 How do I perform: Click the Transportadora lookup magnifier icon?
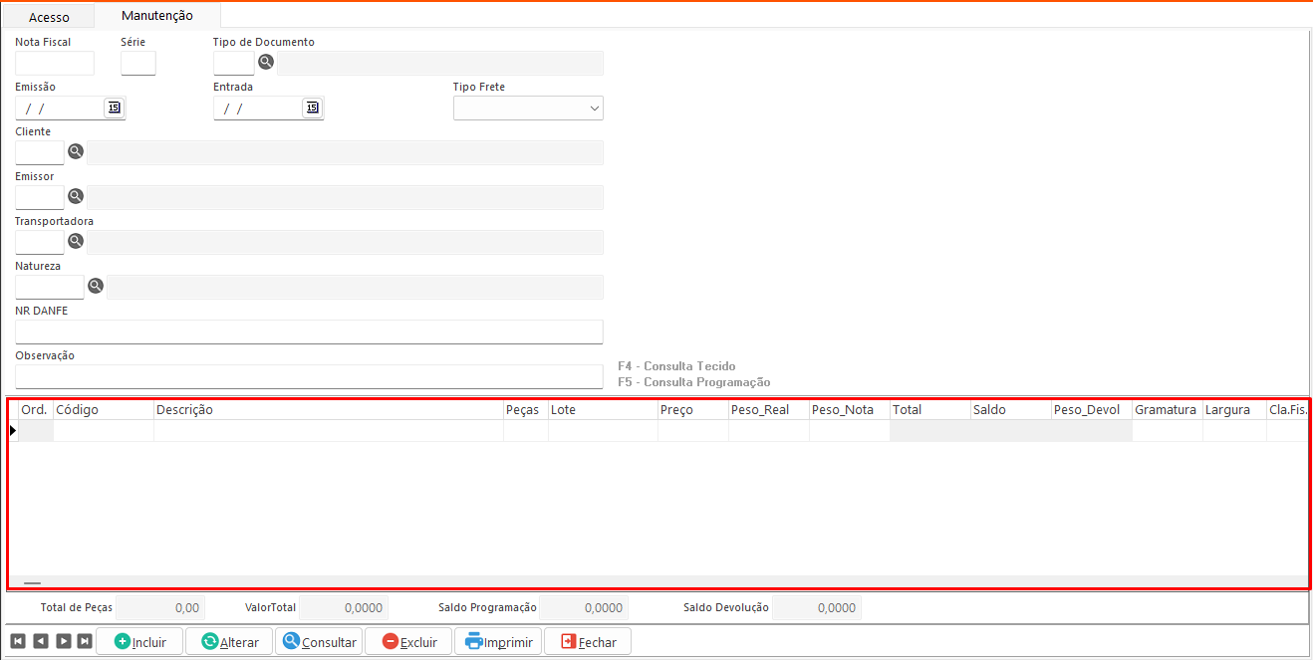coord(75,241)
